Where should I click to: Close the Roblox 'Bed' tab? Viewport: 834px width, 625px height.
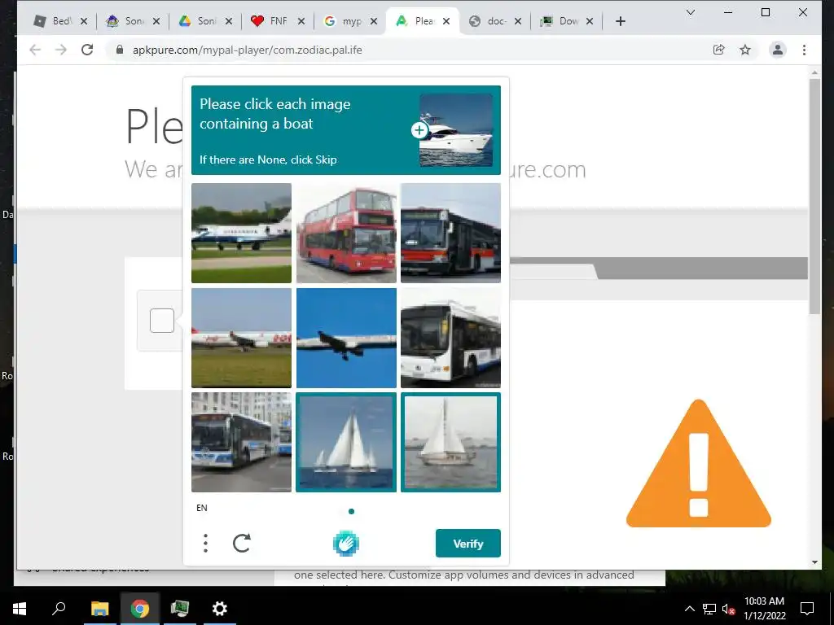(84, 21)
